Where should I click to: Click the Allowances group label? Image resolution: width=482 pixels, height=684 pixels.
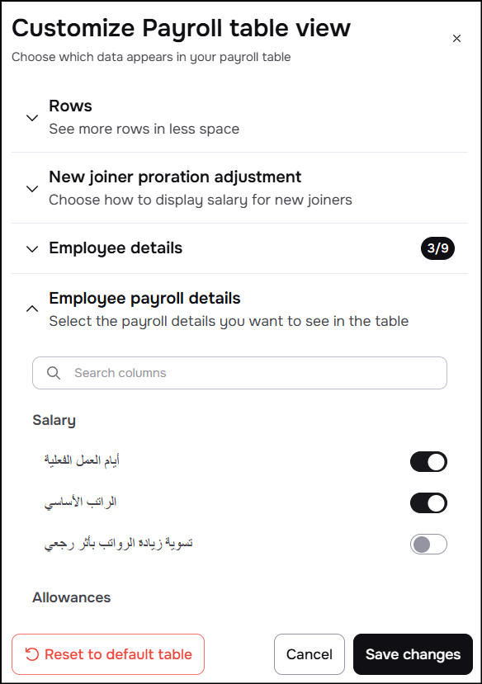[72, 597]
